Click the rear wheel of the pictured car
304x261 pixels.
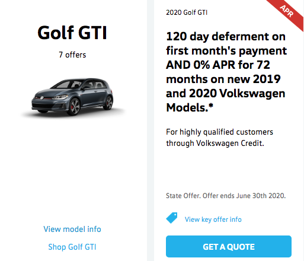[108, 103]
